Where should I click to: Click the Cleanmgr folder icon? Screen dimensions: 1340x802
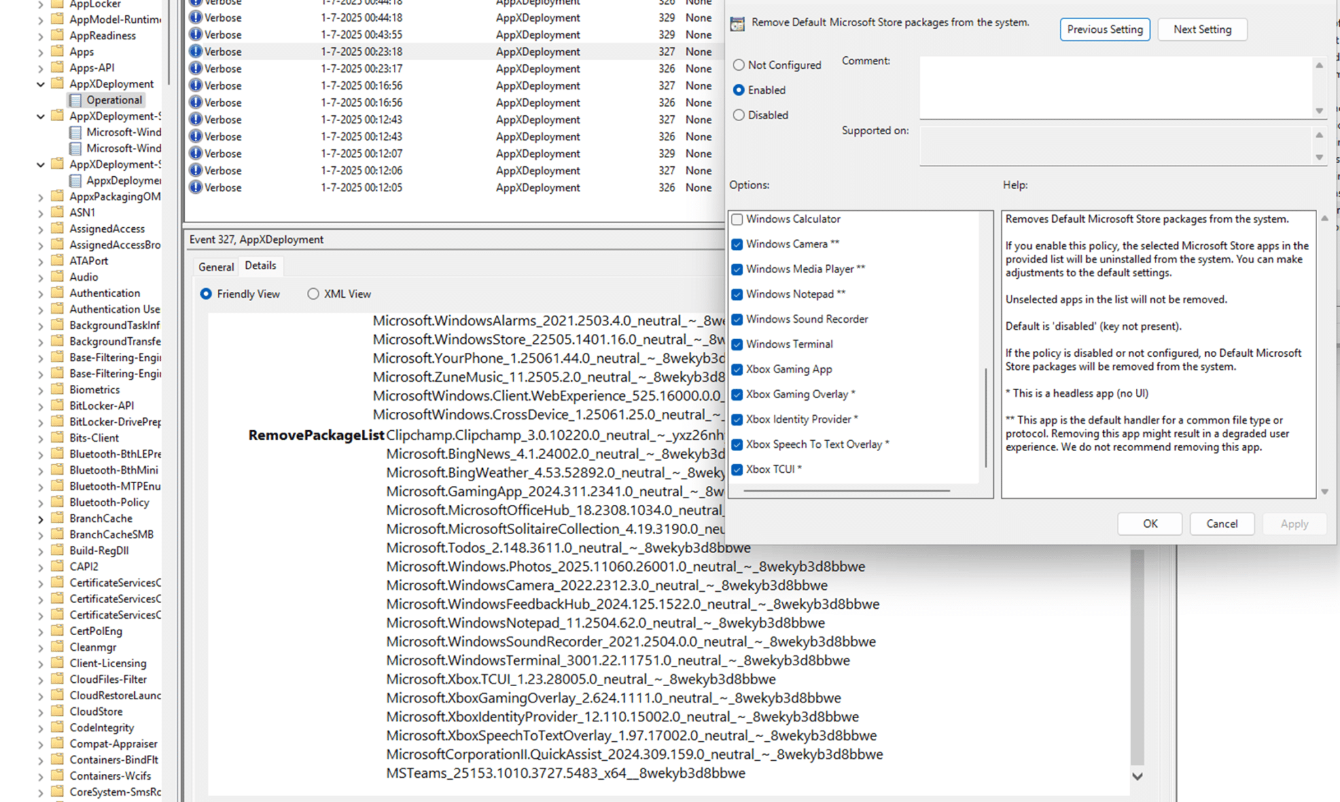(x=56, y=647)
